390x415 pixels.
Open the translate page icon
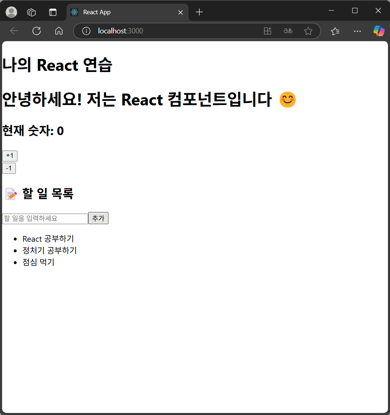pyautogui.click(x=288, y=31)
